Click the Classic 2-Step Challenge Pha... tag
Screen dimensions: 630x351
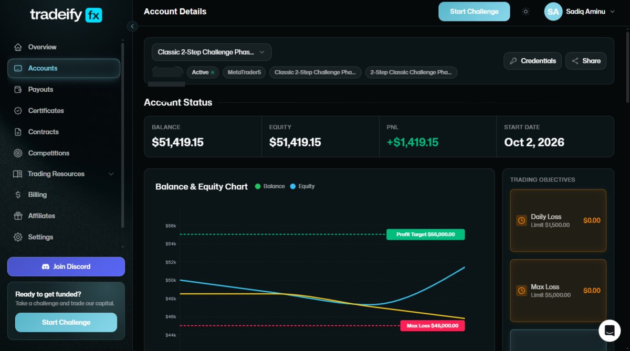(316, 72)
